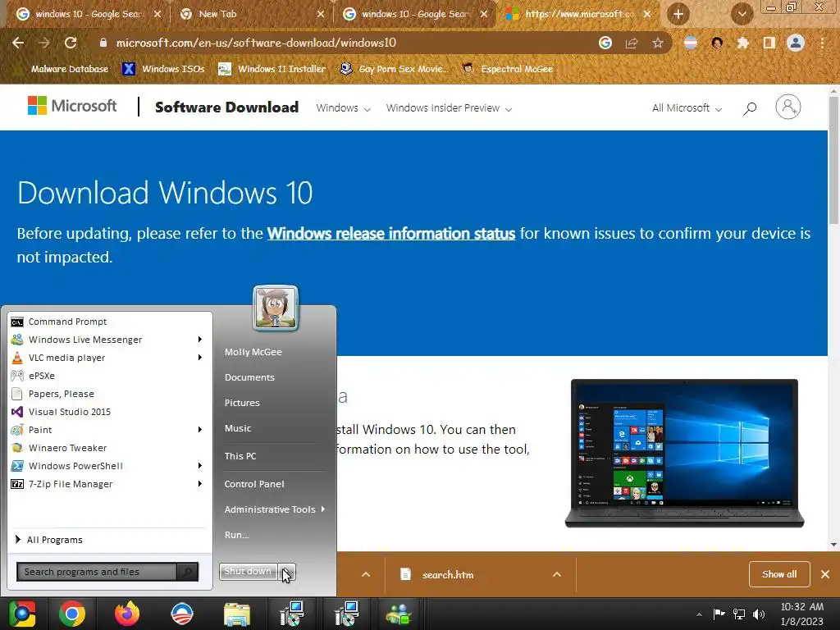The image size is (840, 630).
Task: Expand the Paint jump list arrow
Action: coord(200,430)
